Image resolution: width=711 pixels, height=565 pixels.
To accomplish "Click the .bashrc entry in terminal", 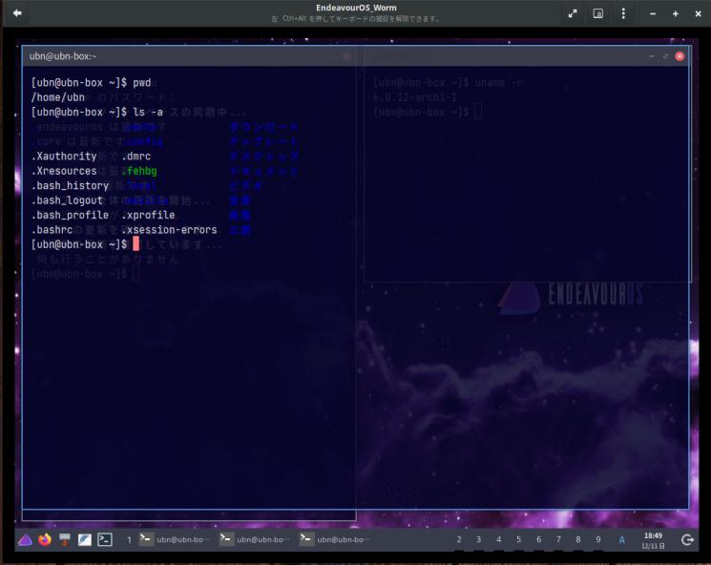I will pos(52,230).
